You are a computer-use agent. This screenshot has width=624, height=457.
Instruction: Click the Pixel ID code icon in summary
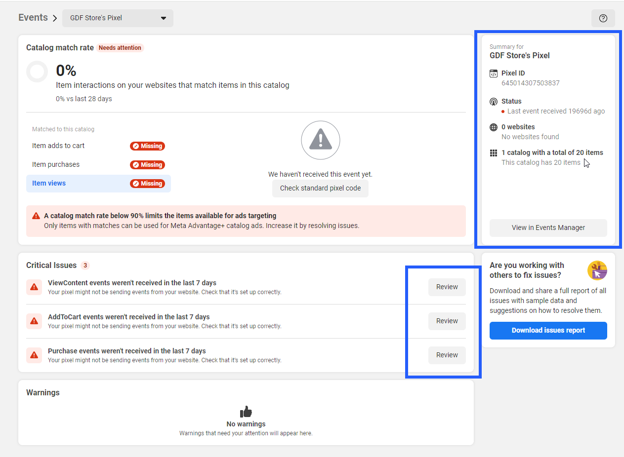pos(493,73)
